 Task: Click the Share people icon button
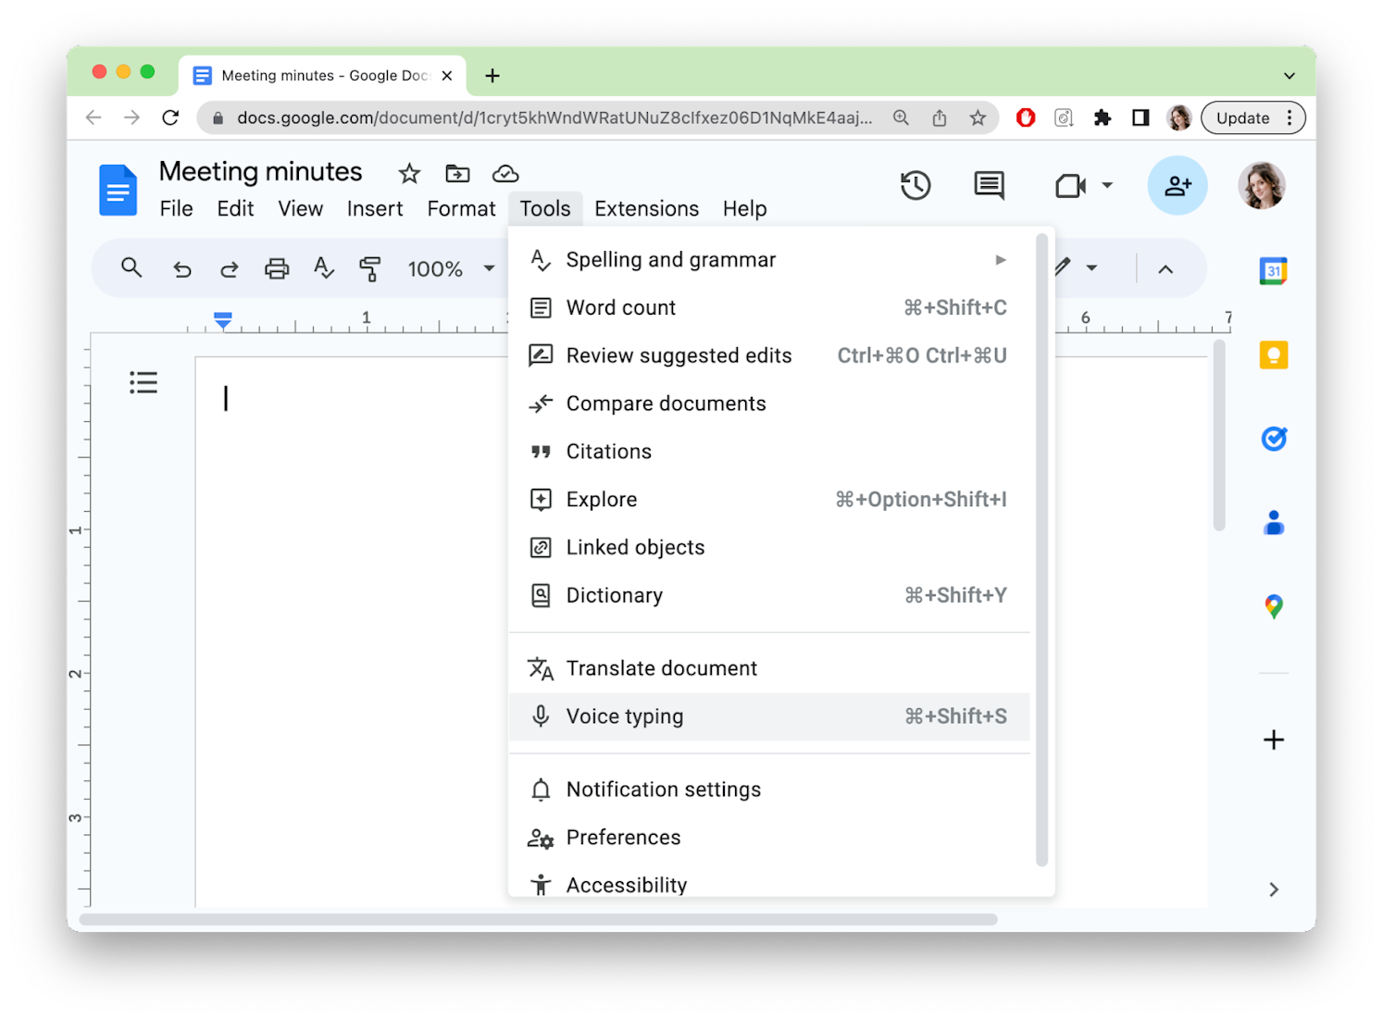click(1177, 185)
